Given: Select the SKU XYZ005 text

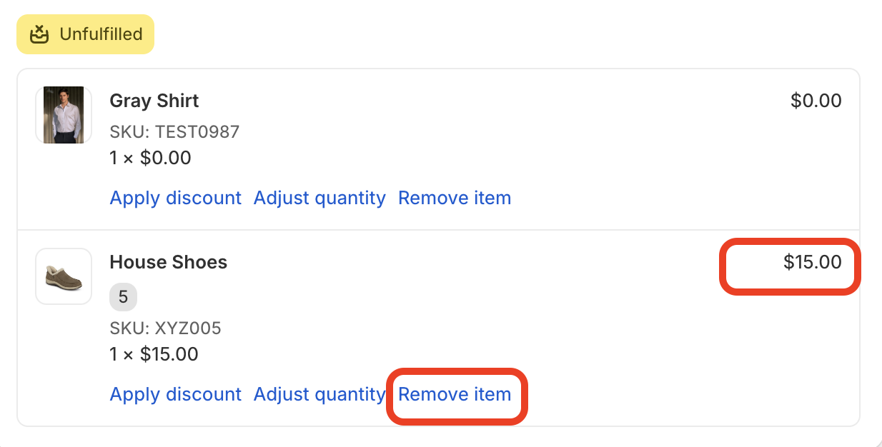Looking at the screenshot, I should point(165,328).
